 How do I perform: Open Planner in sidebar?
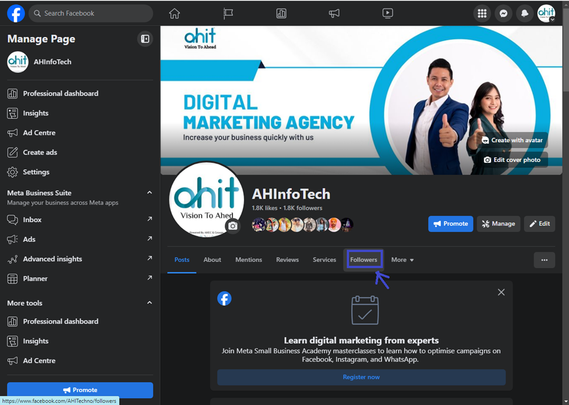click(x=80, y=278)
